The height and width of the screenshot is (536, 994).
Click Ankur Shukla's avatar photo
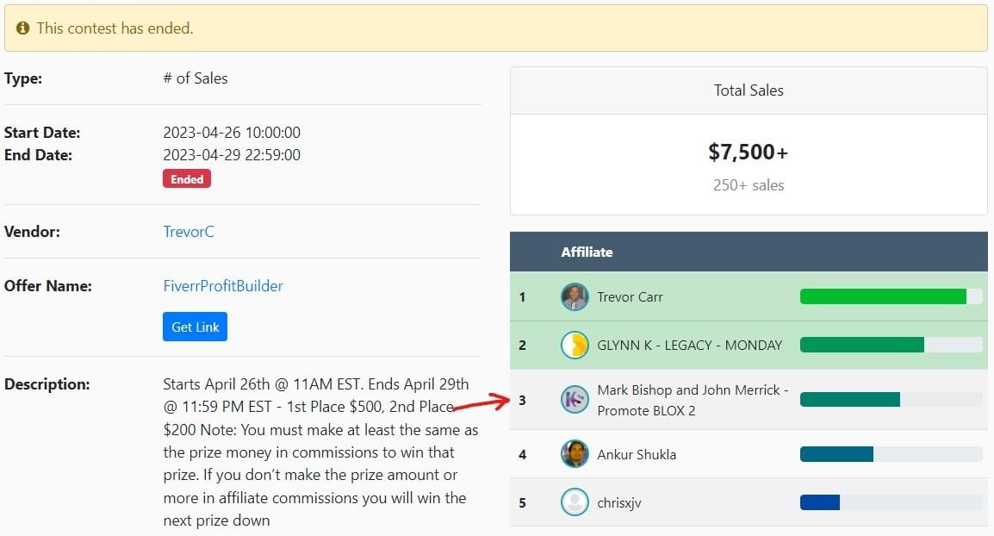(575, 454)
